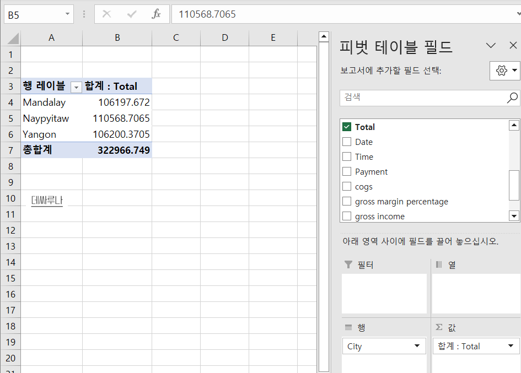521x373 pixels.
Task: Click the 필터 filter area box
Action: 384,293
